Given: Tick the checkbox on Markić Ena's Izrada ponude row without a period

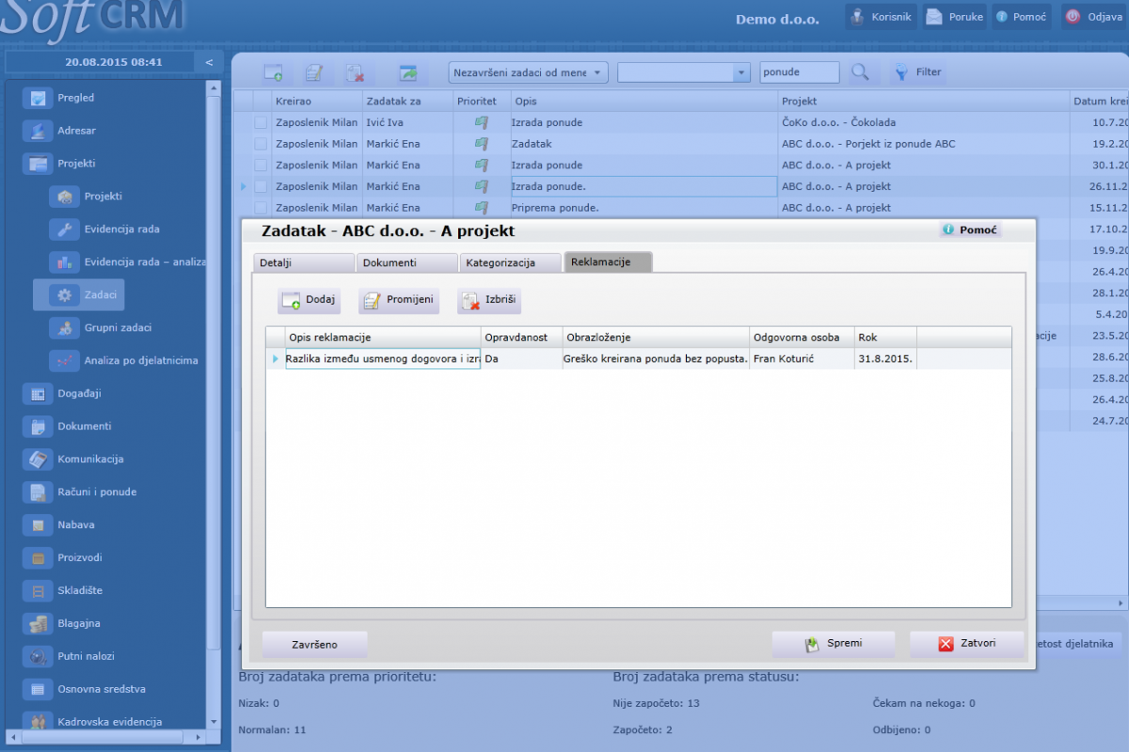Looking at the screenshot, I should pyautogui.click(x=261, y=165).
